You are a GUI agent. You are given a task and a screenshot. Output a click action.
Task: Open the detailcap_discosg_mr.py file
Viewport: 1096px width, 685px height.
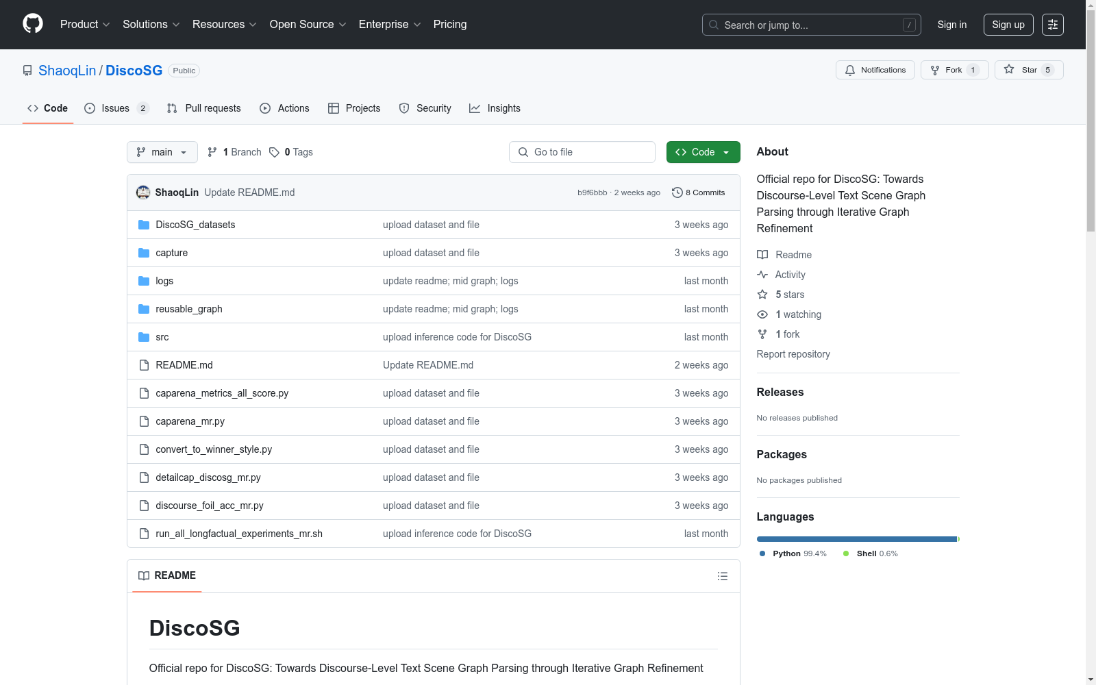click(208, 477)
